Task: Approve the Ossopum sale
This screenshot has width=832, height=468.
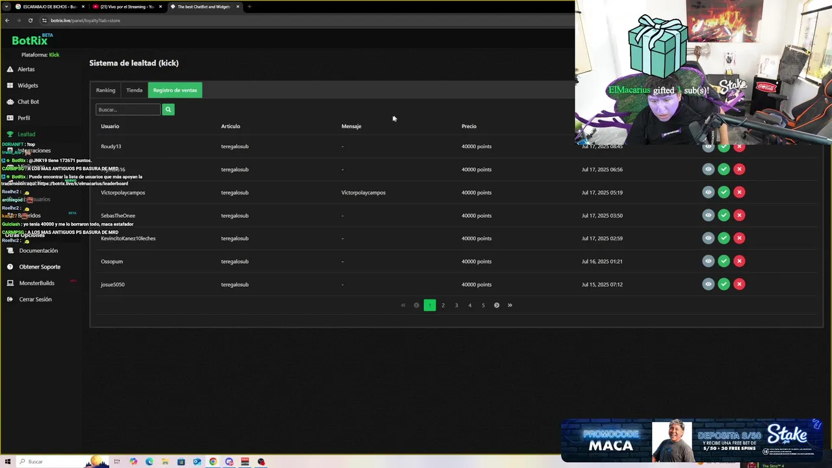Action: [x=723, y=261]
